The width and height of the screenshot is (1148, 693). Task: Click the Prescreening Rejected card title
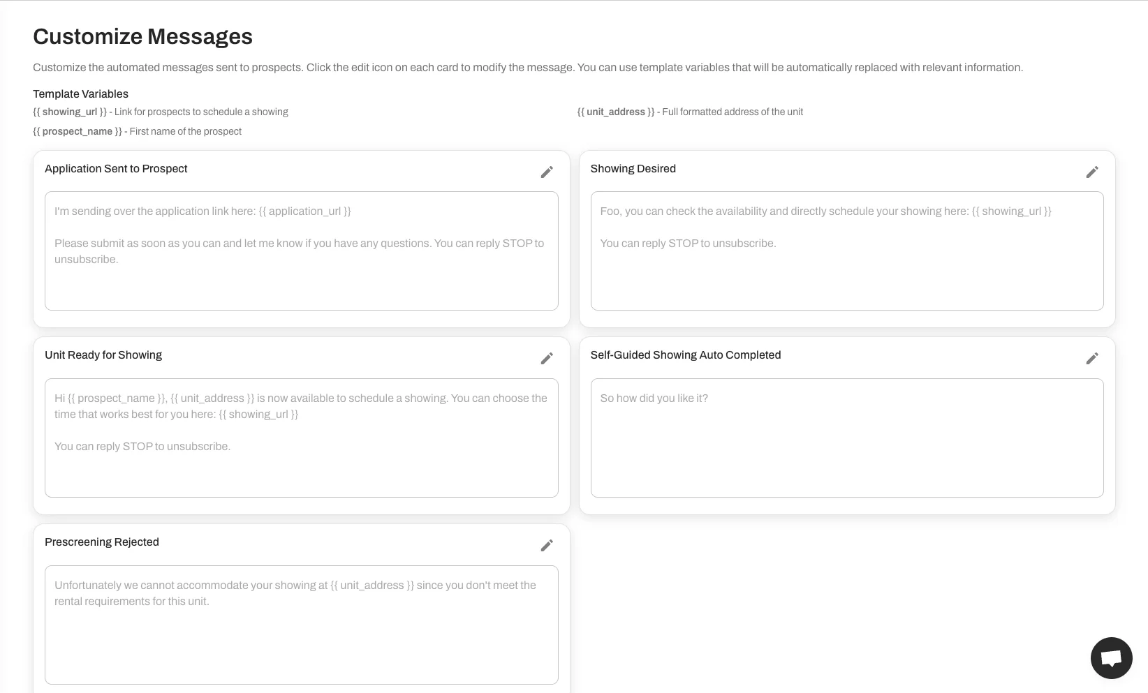coord(101,542)
